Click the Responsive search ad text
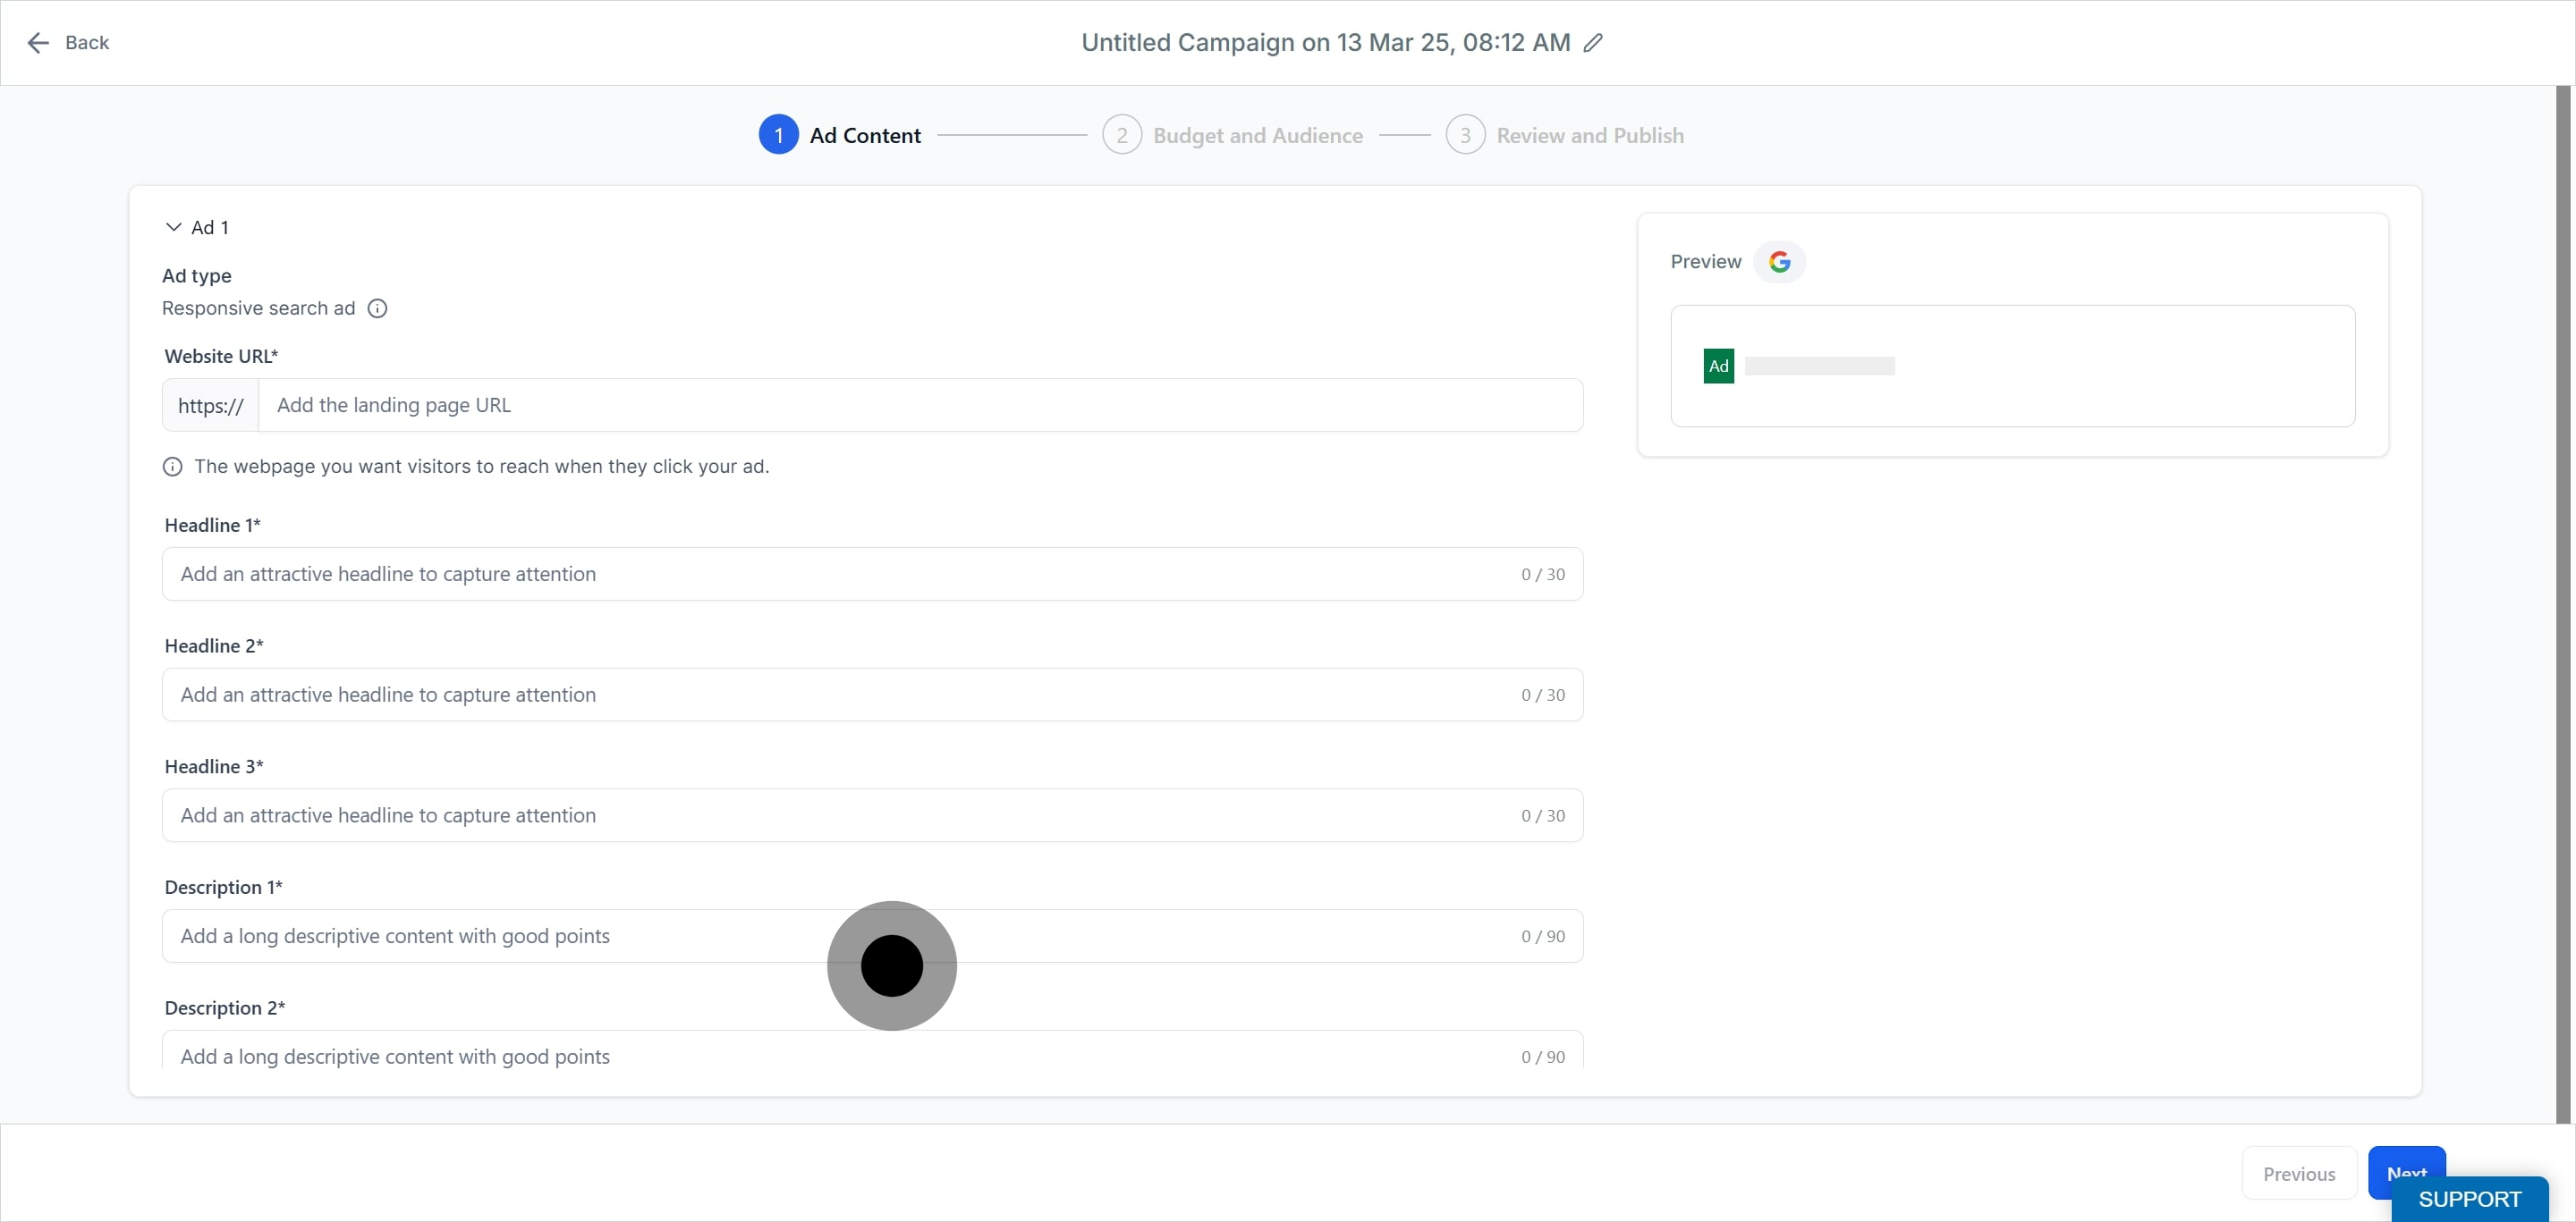 pos(258,308)
